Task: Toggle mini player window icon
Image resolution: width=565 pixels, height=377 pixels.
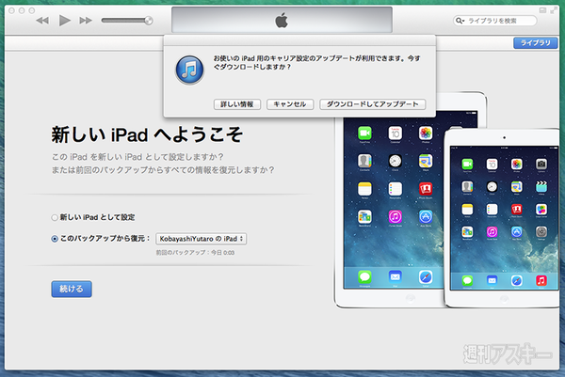Action: [x=542, y=10]
